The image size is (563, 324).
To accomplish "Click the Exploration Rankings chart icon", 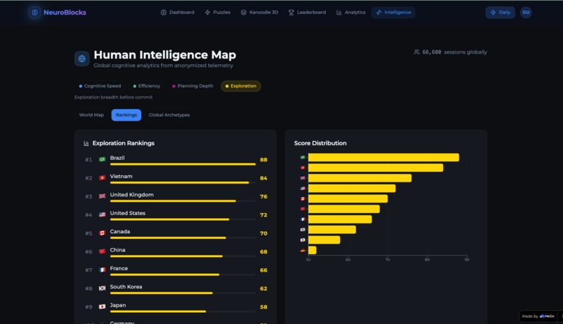I will click(86, 143).
